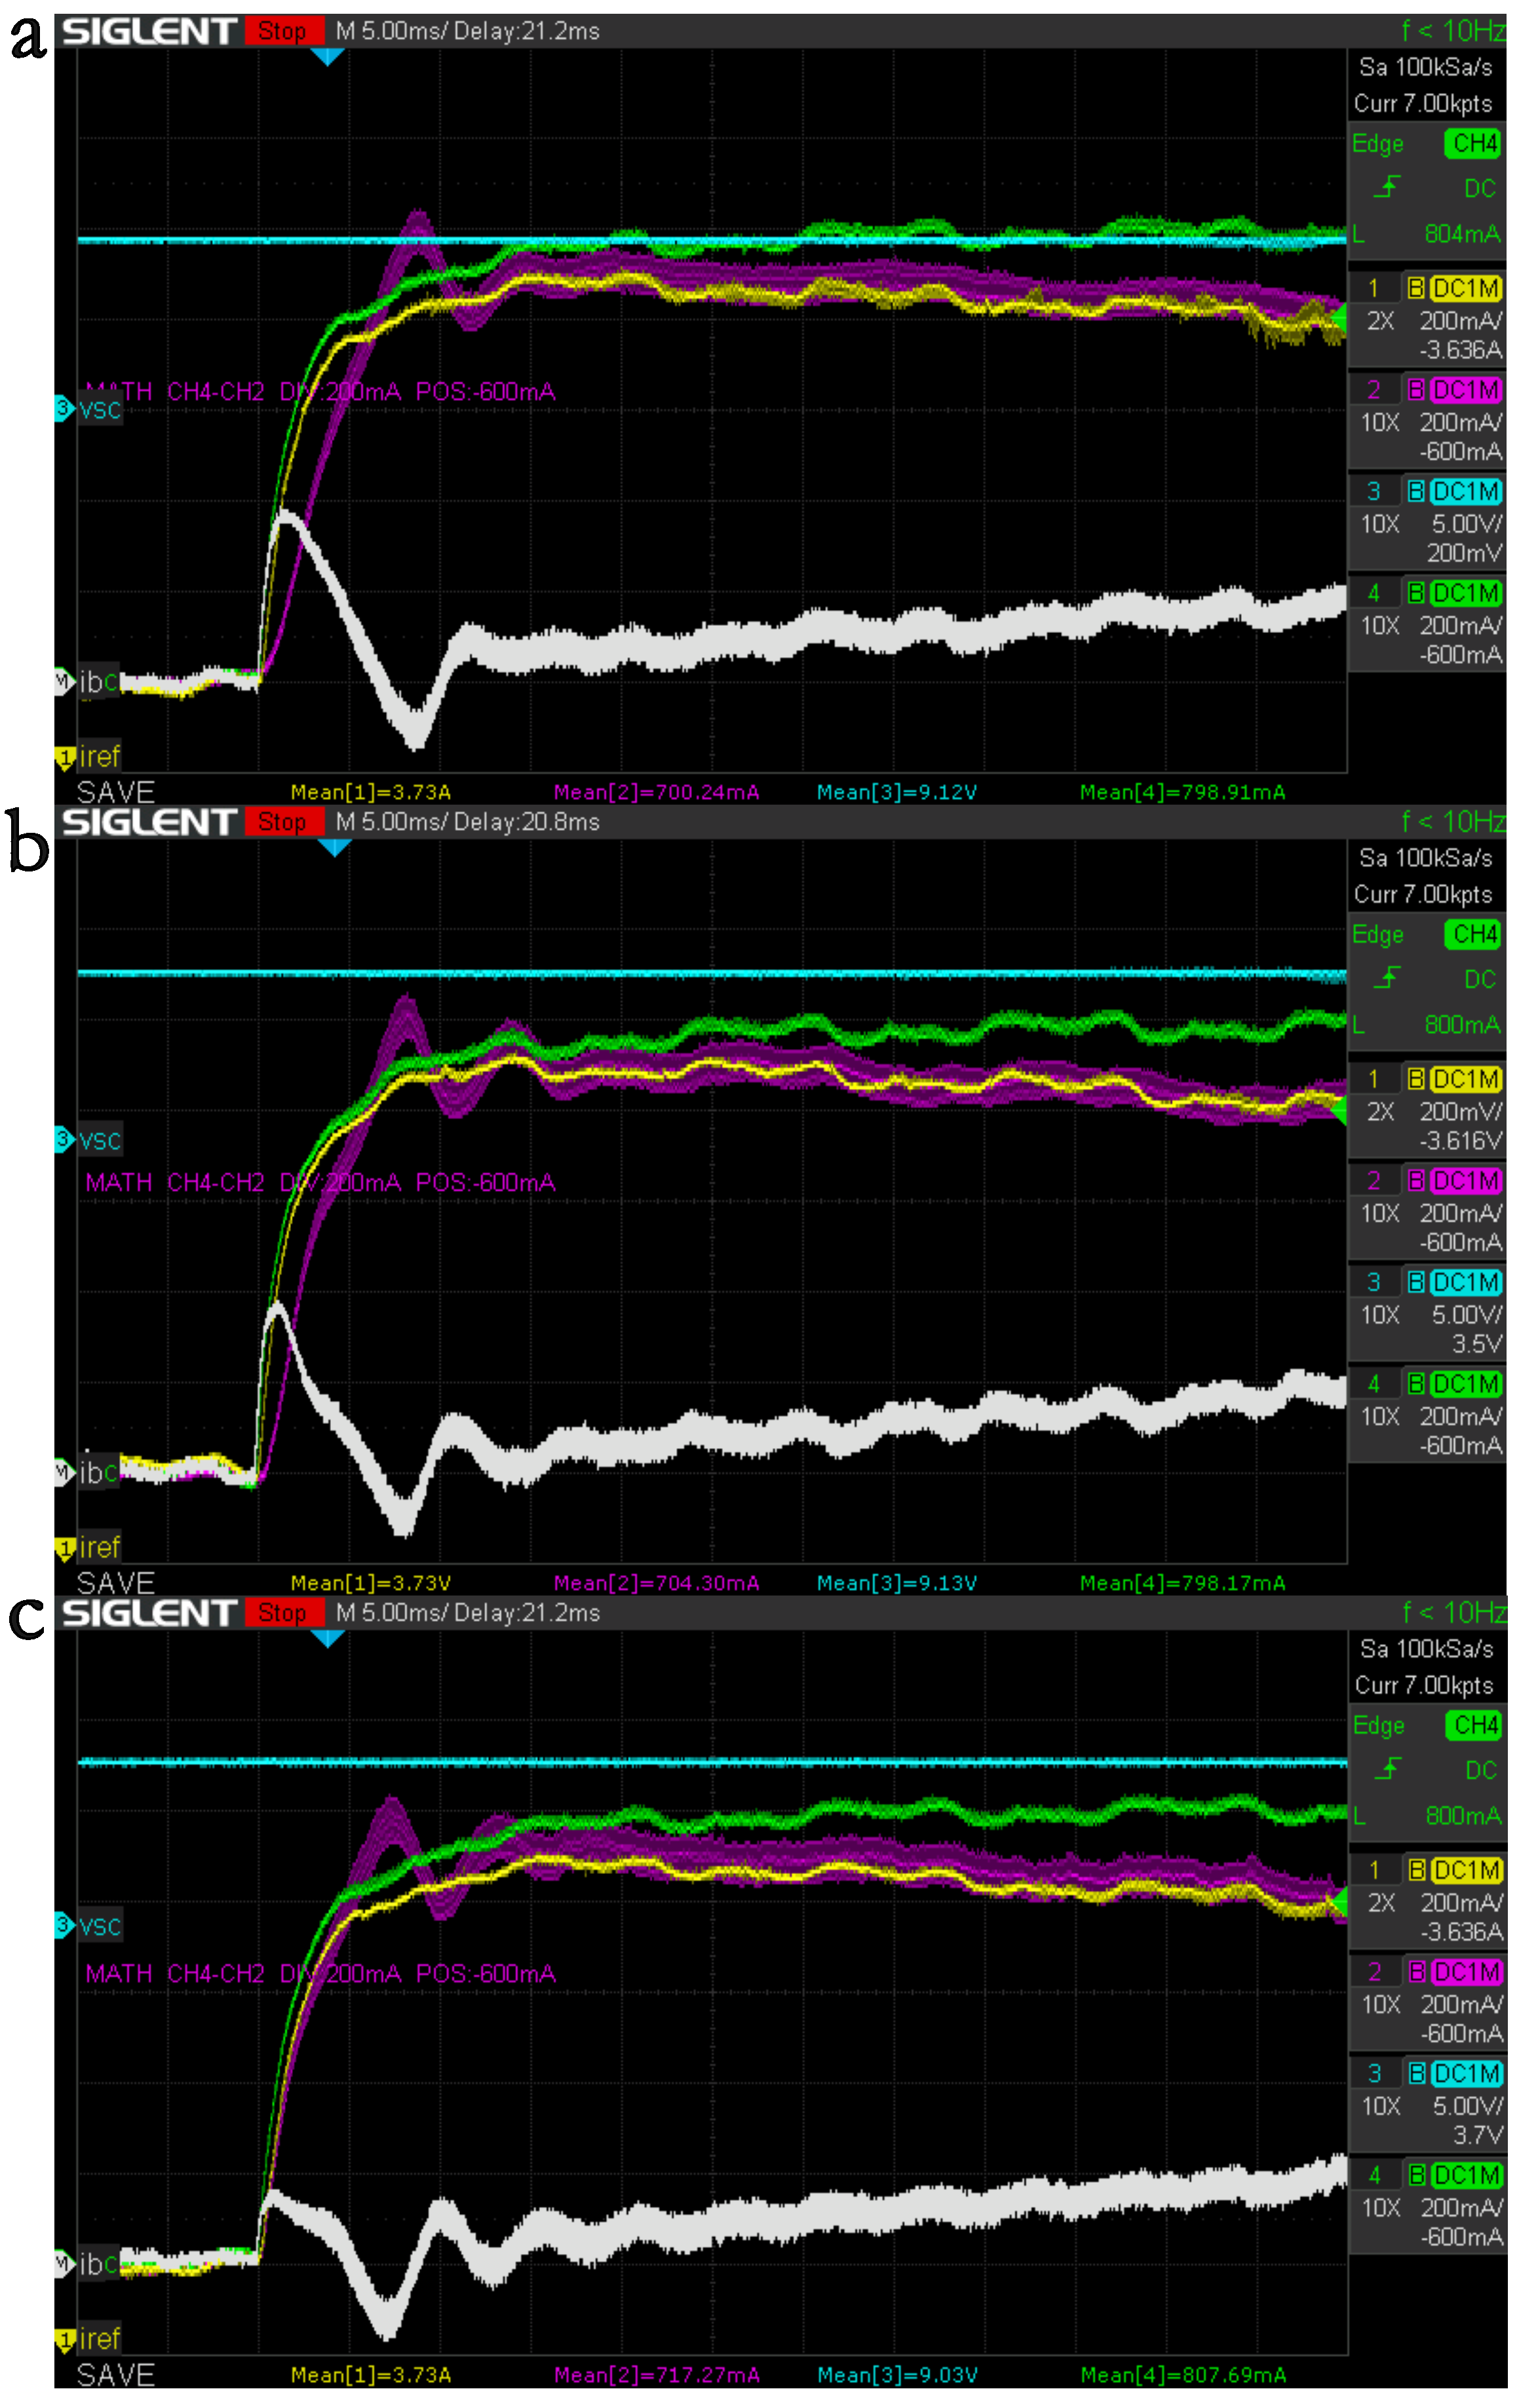Click the math ibc marker in the middle capture
The image size is (1519, 2408).
pos(88,1472)
